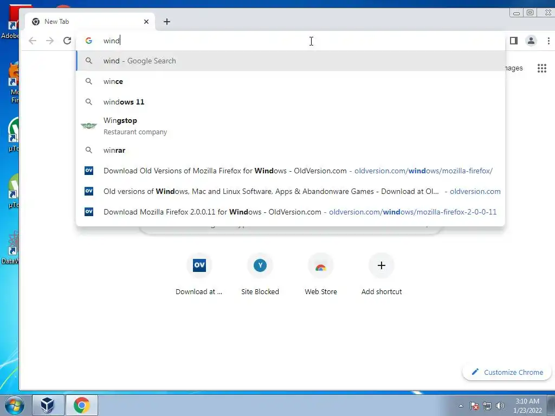Click search icon beside 'winrar'
This screenshot has width=555, height=416.
[x=89, y=150]
